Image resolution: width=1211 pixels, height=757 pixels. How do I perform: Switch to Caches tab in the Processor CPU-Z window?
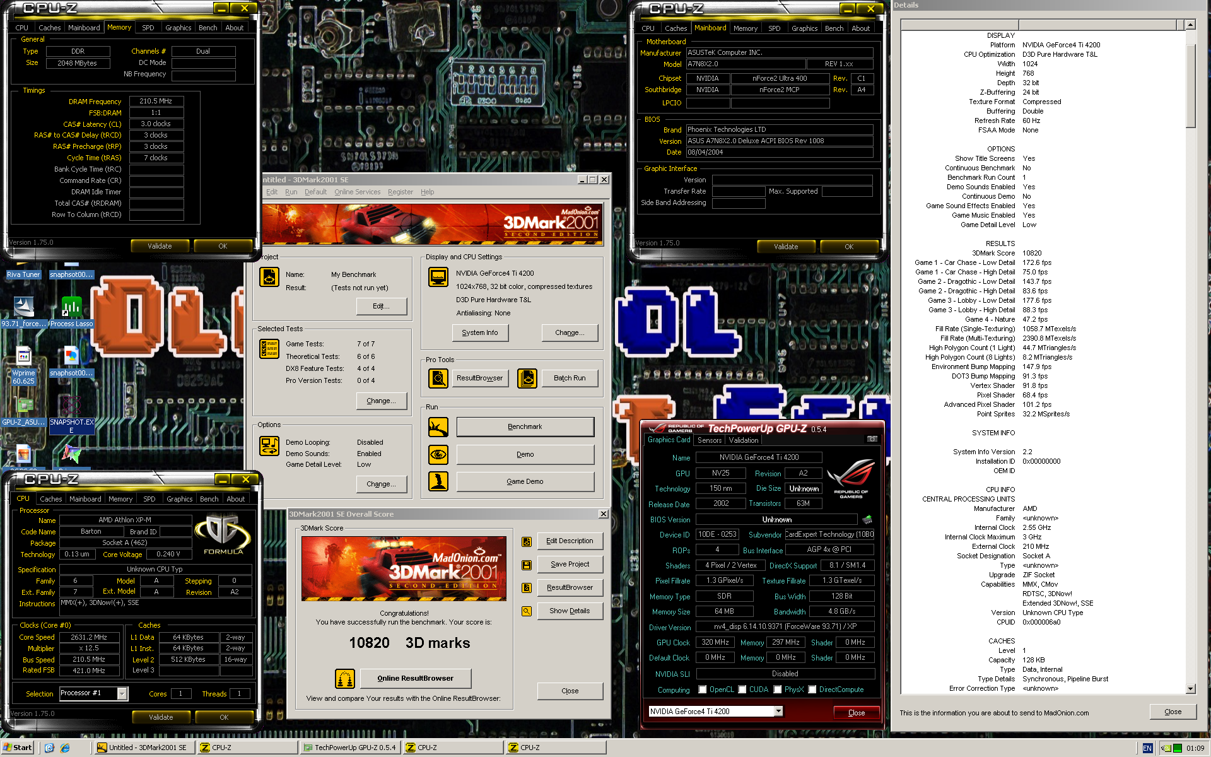point(51,499)
